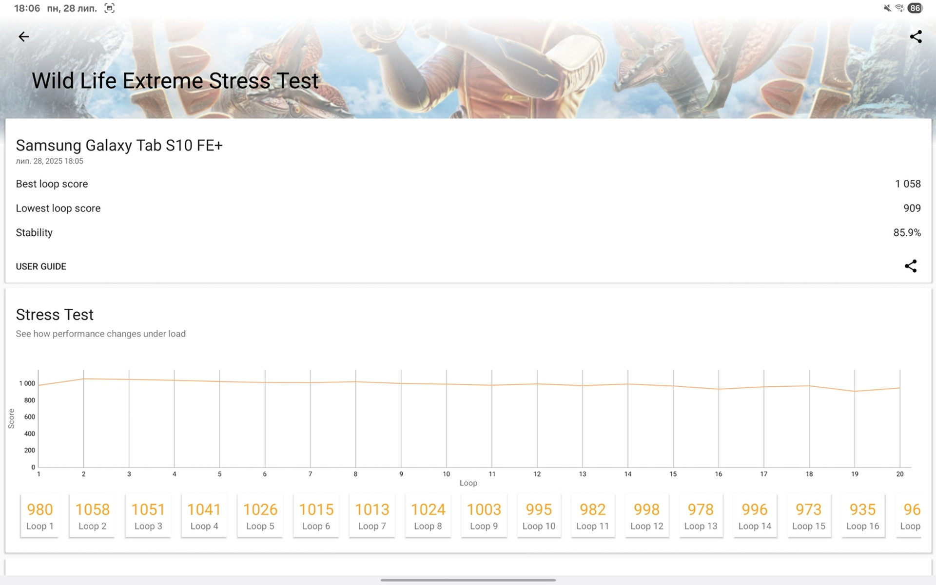
Task: Tap the share icon beside USER GUIDE
Action: pyautogui.click(x=910, y=266)
